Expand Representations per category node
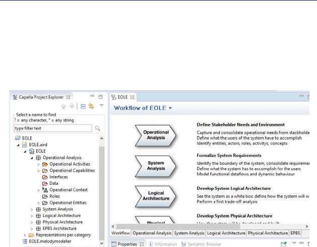Viewport: 317px width, 247px height. (25, 235)
